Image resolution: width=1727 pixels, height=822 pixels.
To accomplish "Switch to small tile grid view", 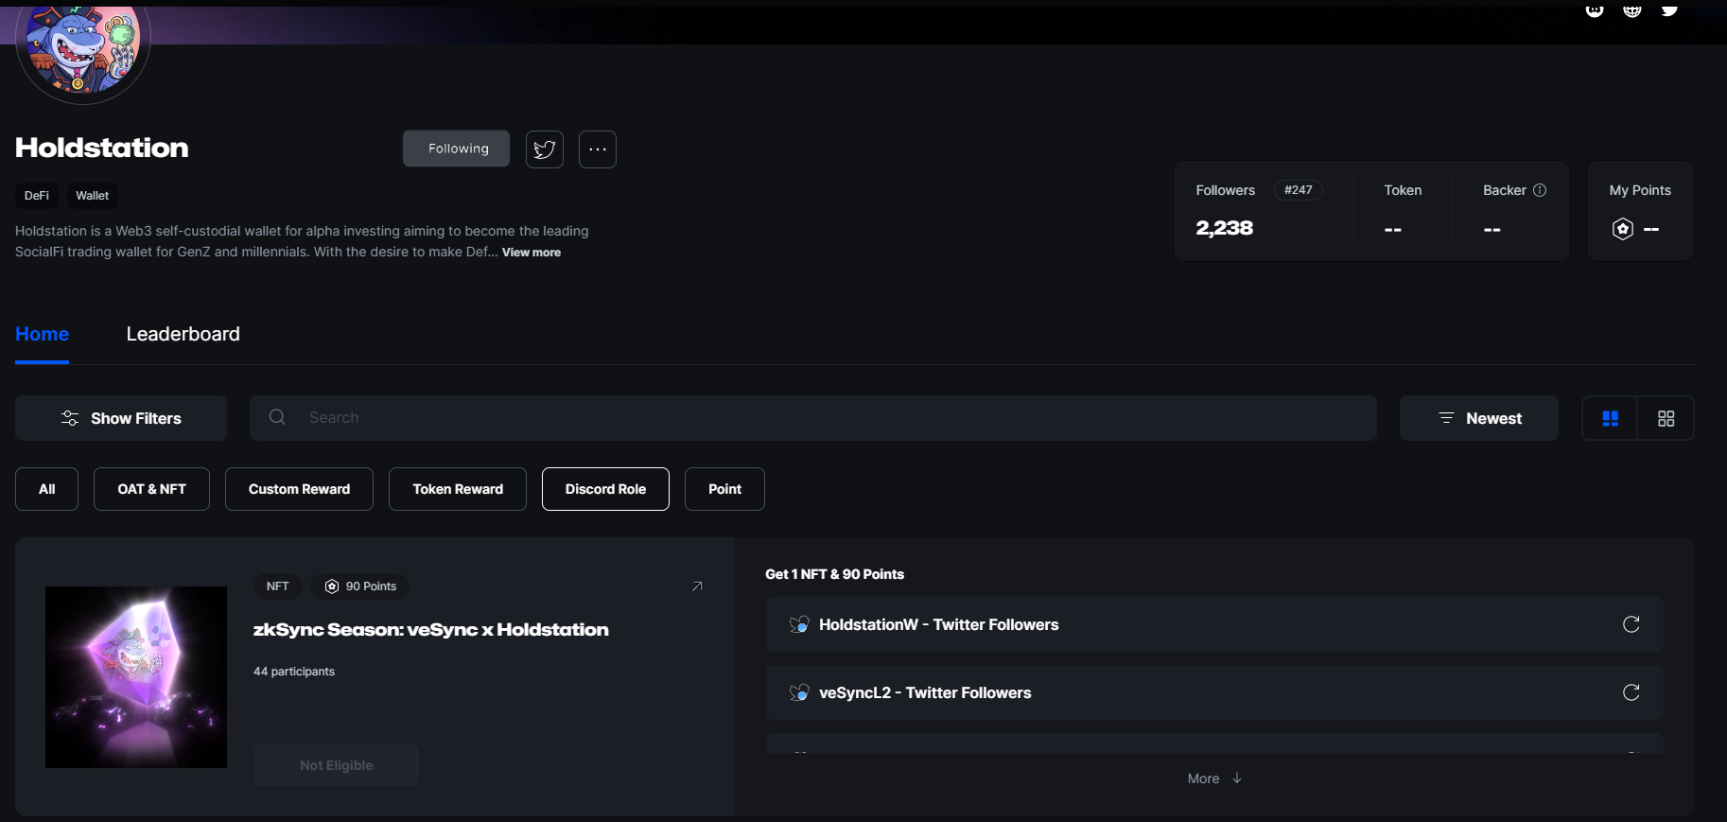I will (1666, 418).
